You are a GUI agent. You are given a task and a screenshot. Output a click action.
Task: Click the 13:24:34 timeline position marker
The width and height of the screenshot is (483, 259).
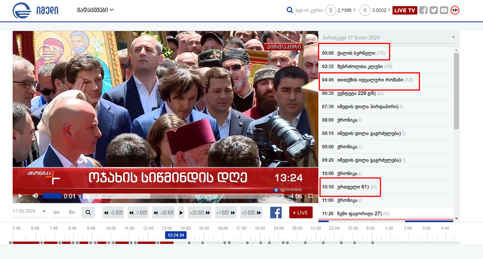pyautogui.click(x=175, y=235)
